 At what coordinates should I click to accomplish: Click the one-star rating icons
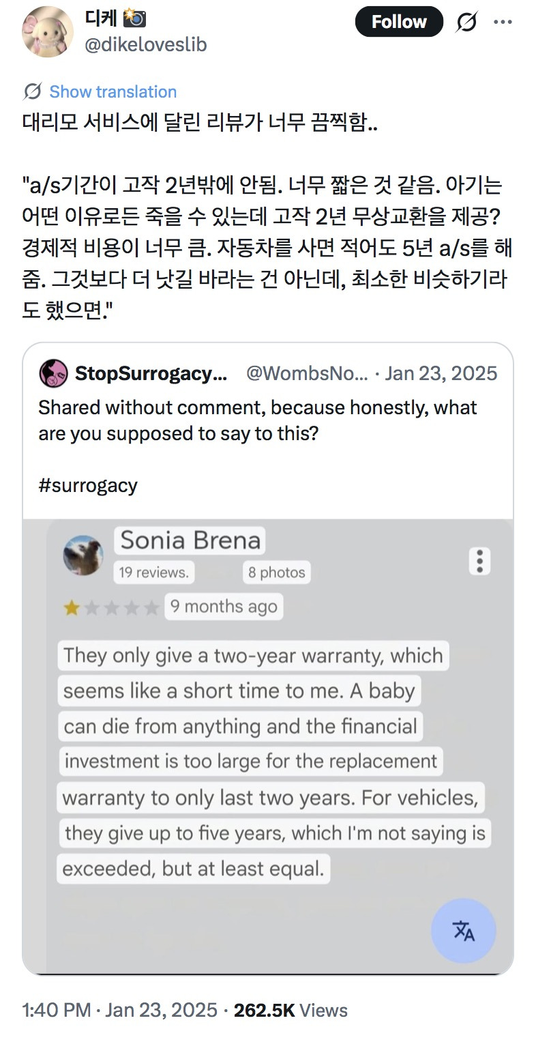pos(111,607)
